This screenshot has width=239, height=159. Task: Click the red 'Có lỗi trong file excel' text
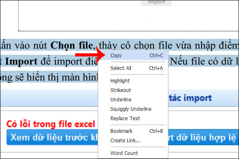[x=51, y=124]
